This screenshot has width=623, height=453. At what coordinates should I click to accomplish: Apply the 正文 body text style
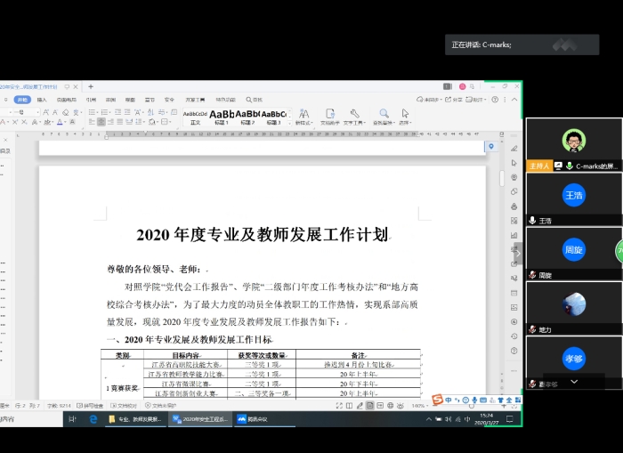click(195, 116)
